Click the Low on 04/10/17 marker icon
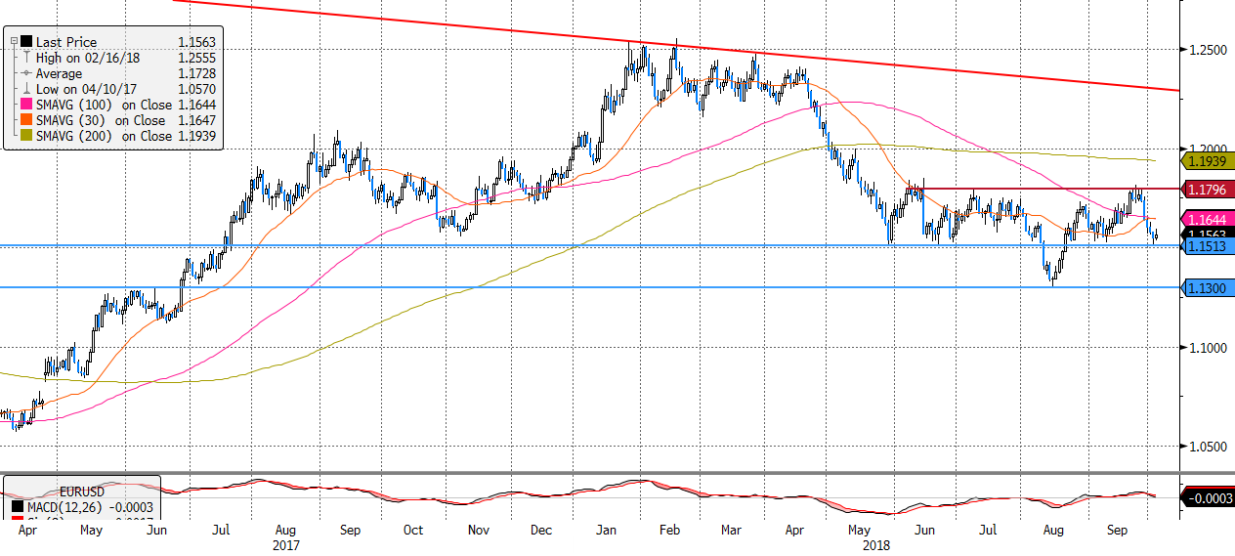Image resolution: width=1235 pixels, height=556 pixels. tap(26, 89)
